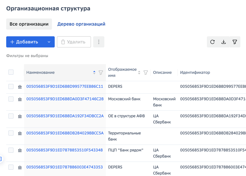Click bank icon in Московский банк row

point(20,99)
